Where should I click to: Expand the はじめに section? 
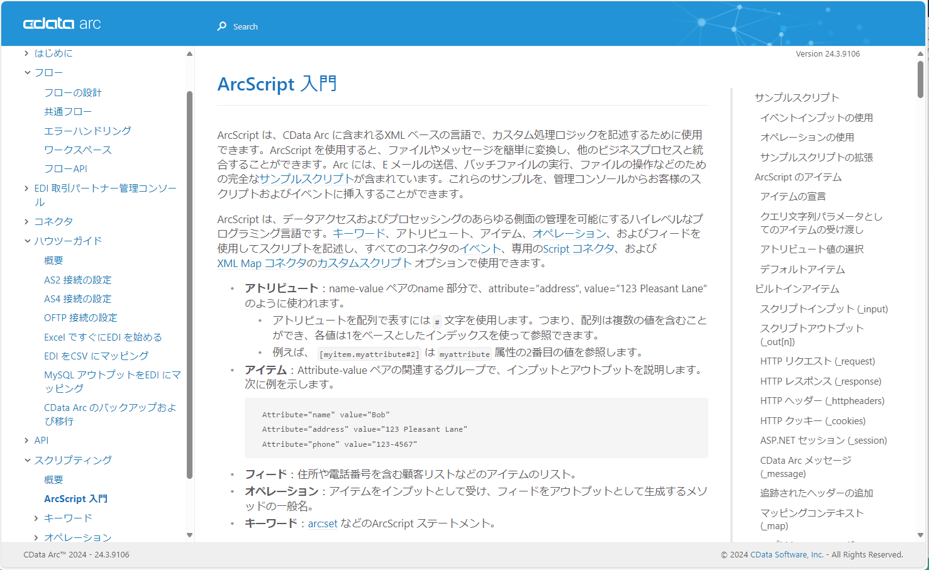[26, 53]
